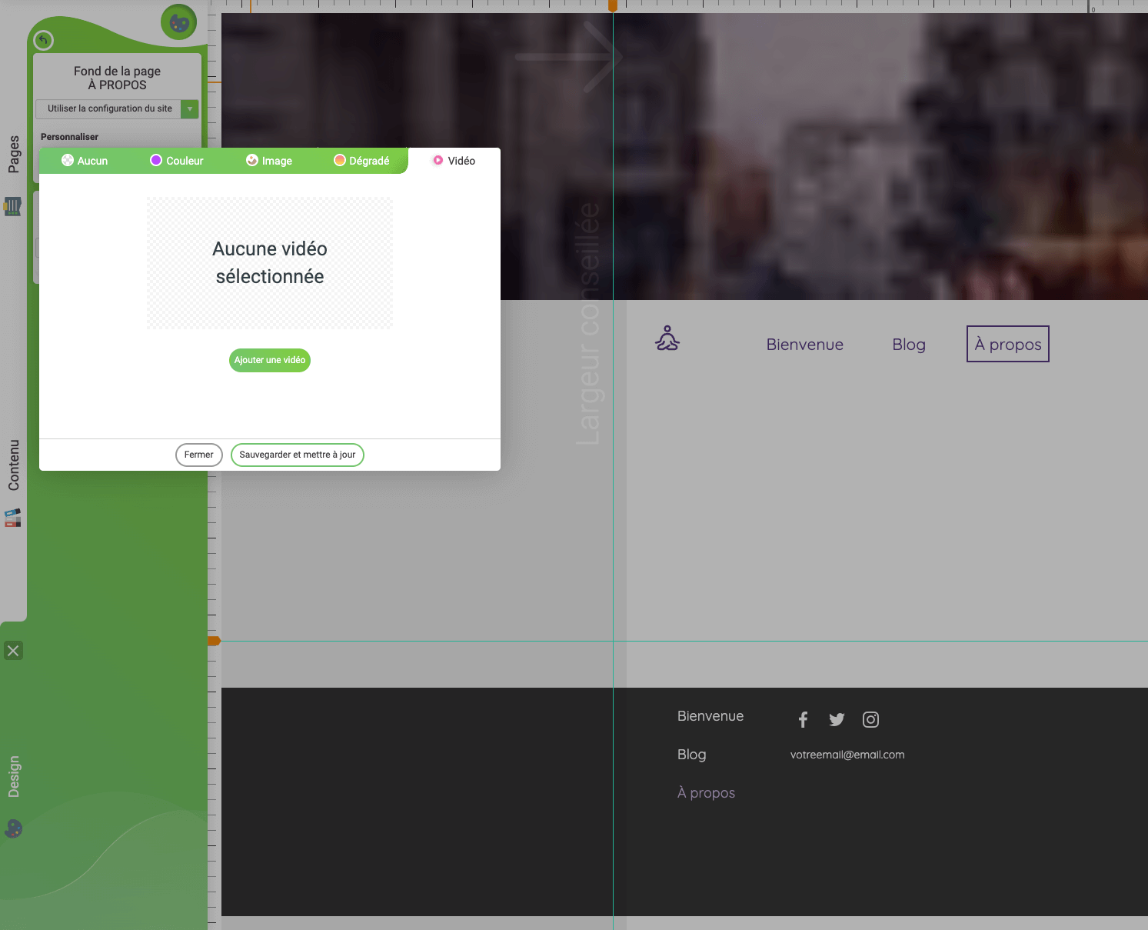Open the Twitter icon in footer
This screenshot has width=1148, height=930.
coord(837,719)
